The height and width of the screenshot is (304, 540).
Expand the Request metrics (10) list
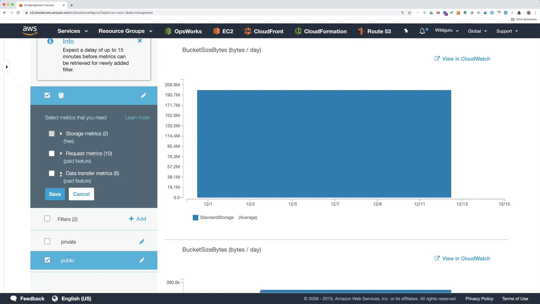pyautogui.click(x=61, y=153)
